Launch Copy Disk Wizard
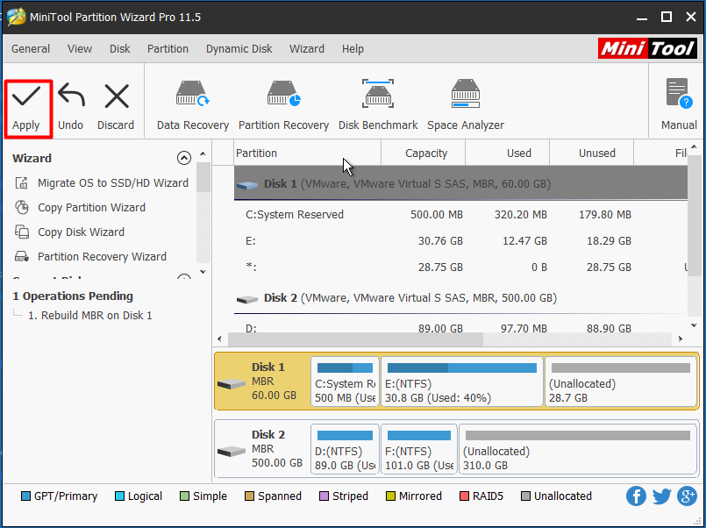The image size is (706, 528). pos(70,232)
